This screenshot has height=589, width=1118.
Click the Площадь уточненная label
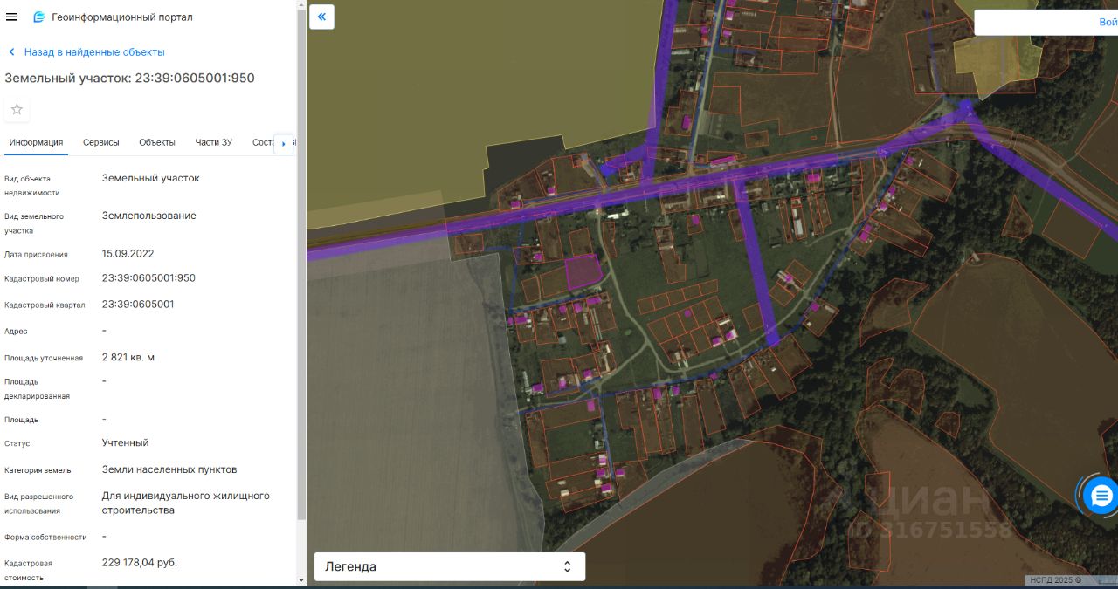44,359
